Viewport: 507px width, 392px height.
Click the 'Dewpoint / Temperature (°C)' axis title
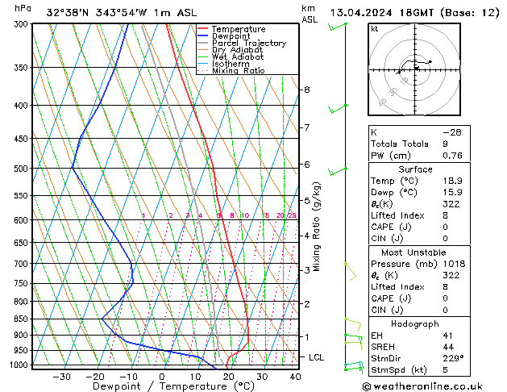[x=173, y=386]
